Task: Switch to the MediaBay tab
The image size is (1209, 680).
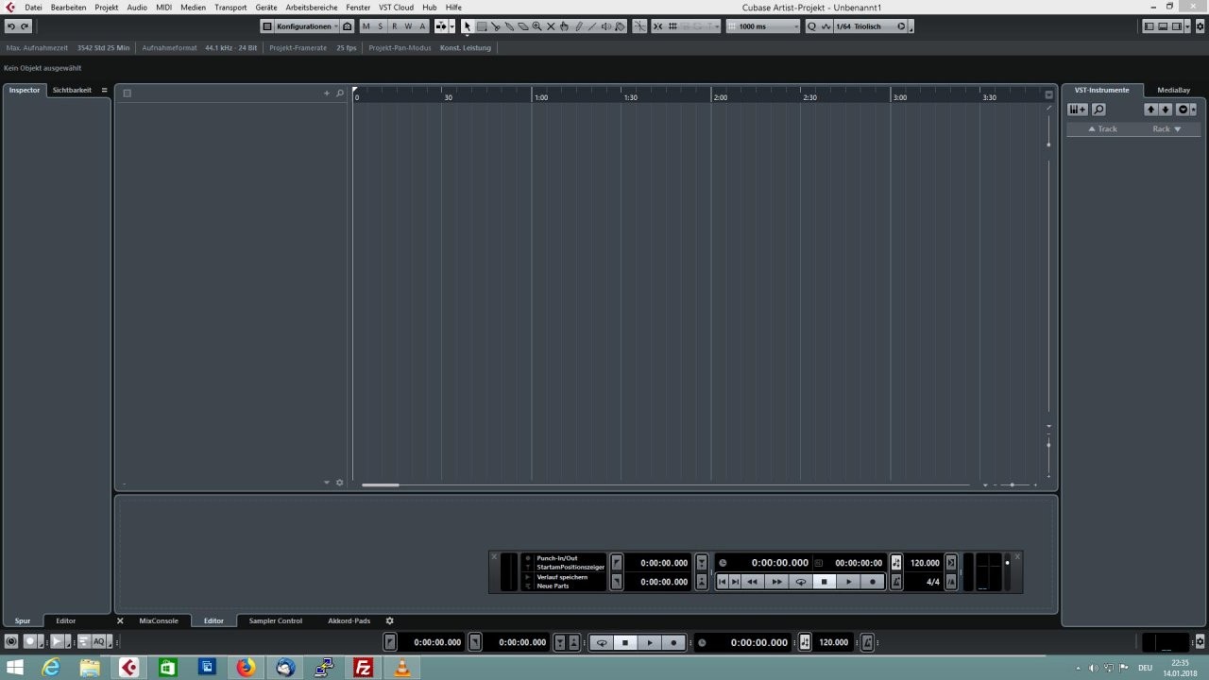Action: tap(1174, 90)
